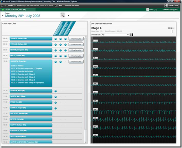Expand the 10:30 patient entry
Image resolution: width=182 pixels, height=148 pixels.
point(31,91)
